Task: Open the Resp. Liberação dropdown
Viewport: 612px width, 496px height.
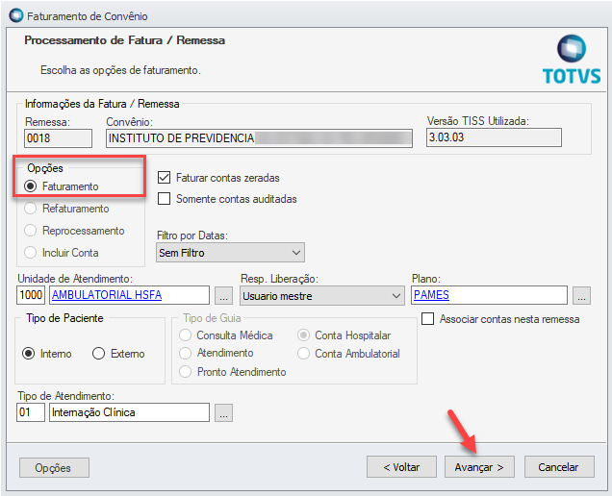Action: point(322,296)
